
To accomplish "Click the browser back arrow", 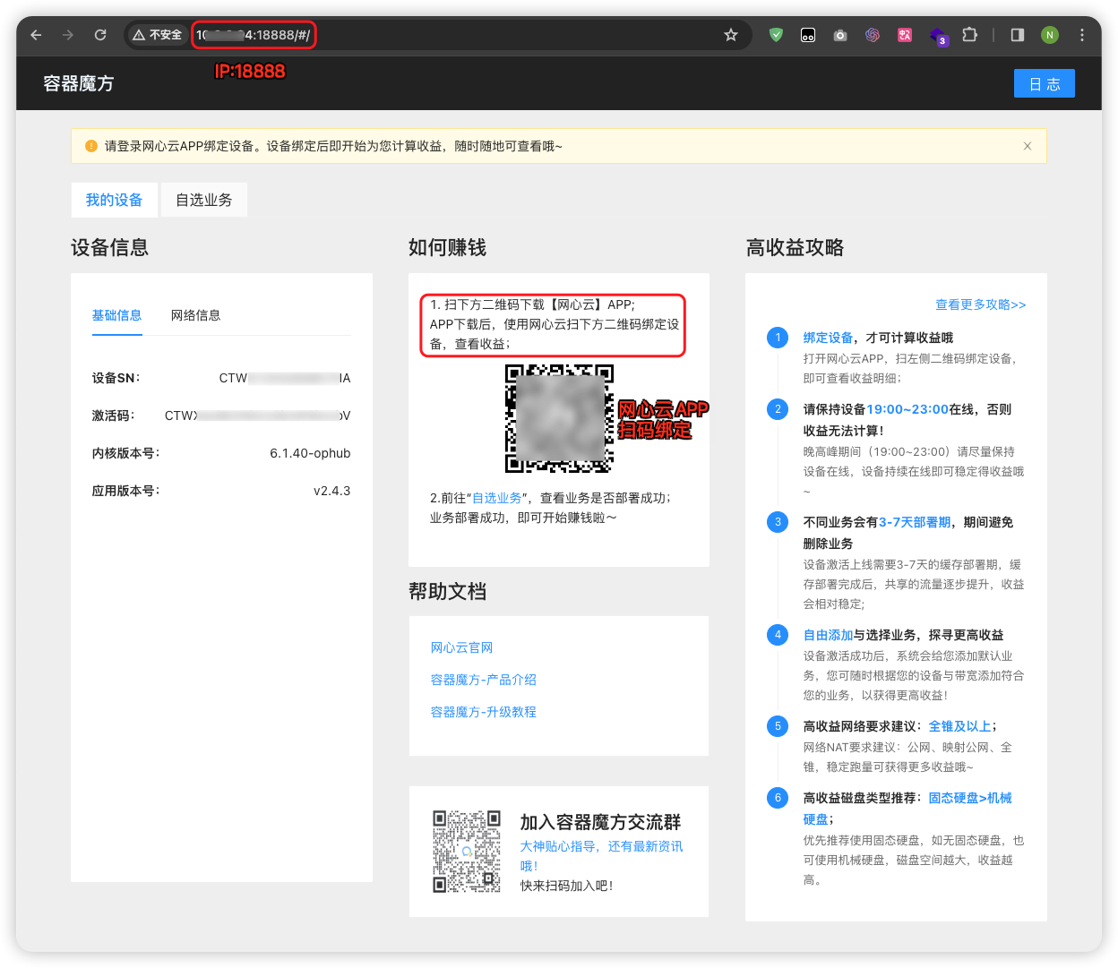I will click(x=36, y=35).
